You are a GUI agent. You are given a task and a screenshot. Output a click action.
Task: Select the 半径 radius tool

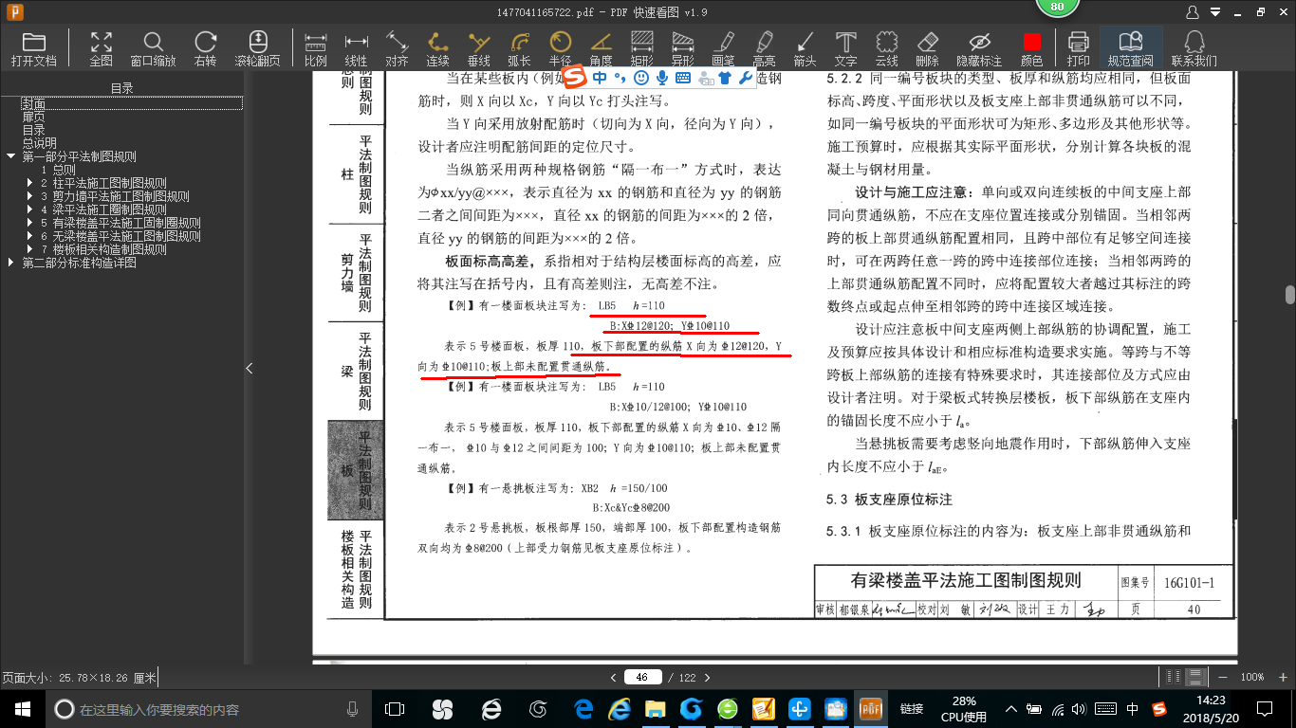pyautogui.click(x=561, y=48)
